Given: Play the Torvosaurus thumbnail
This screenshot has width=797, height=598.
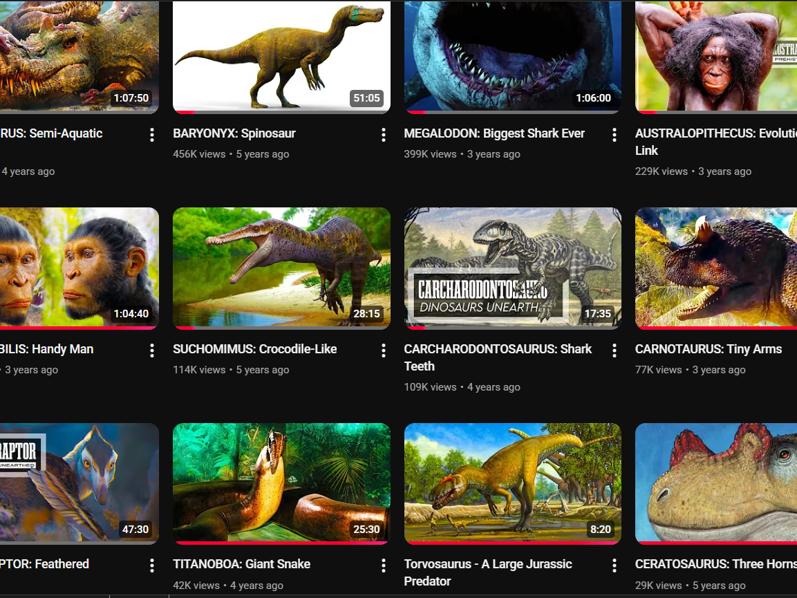Looking at the screenshot, I should (513, 484).
